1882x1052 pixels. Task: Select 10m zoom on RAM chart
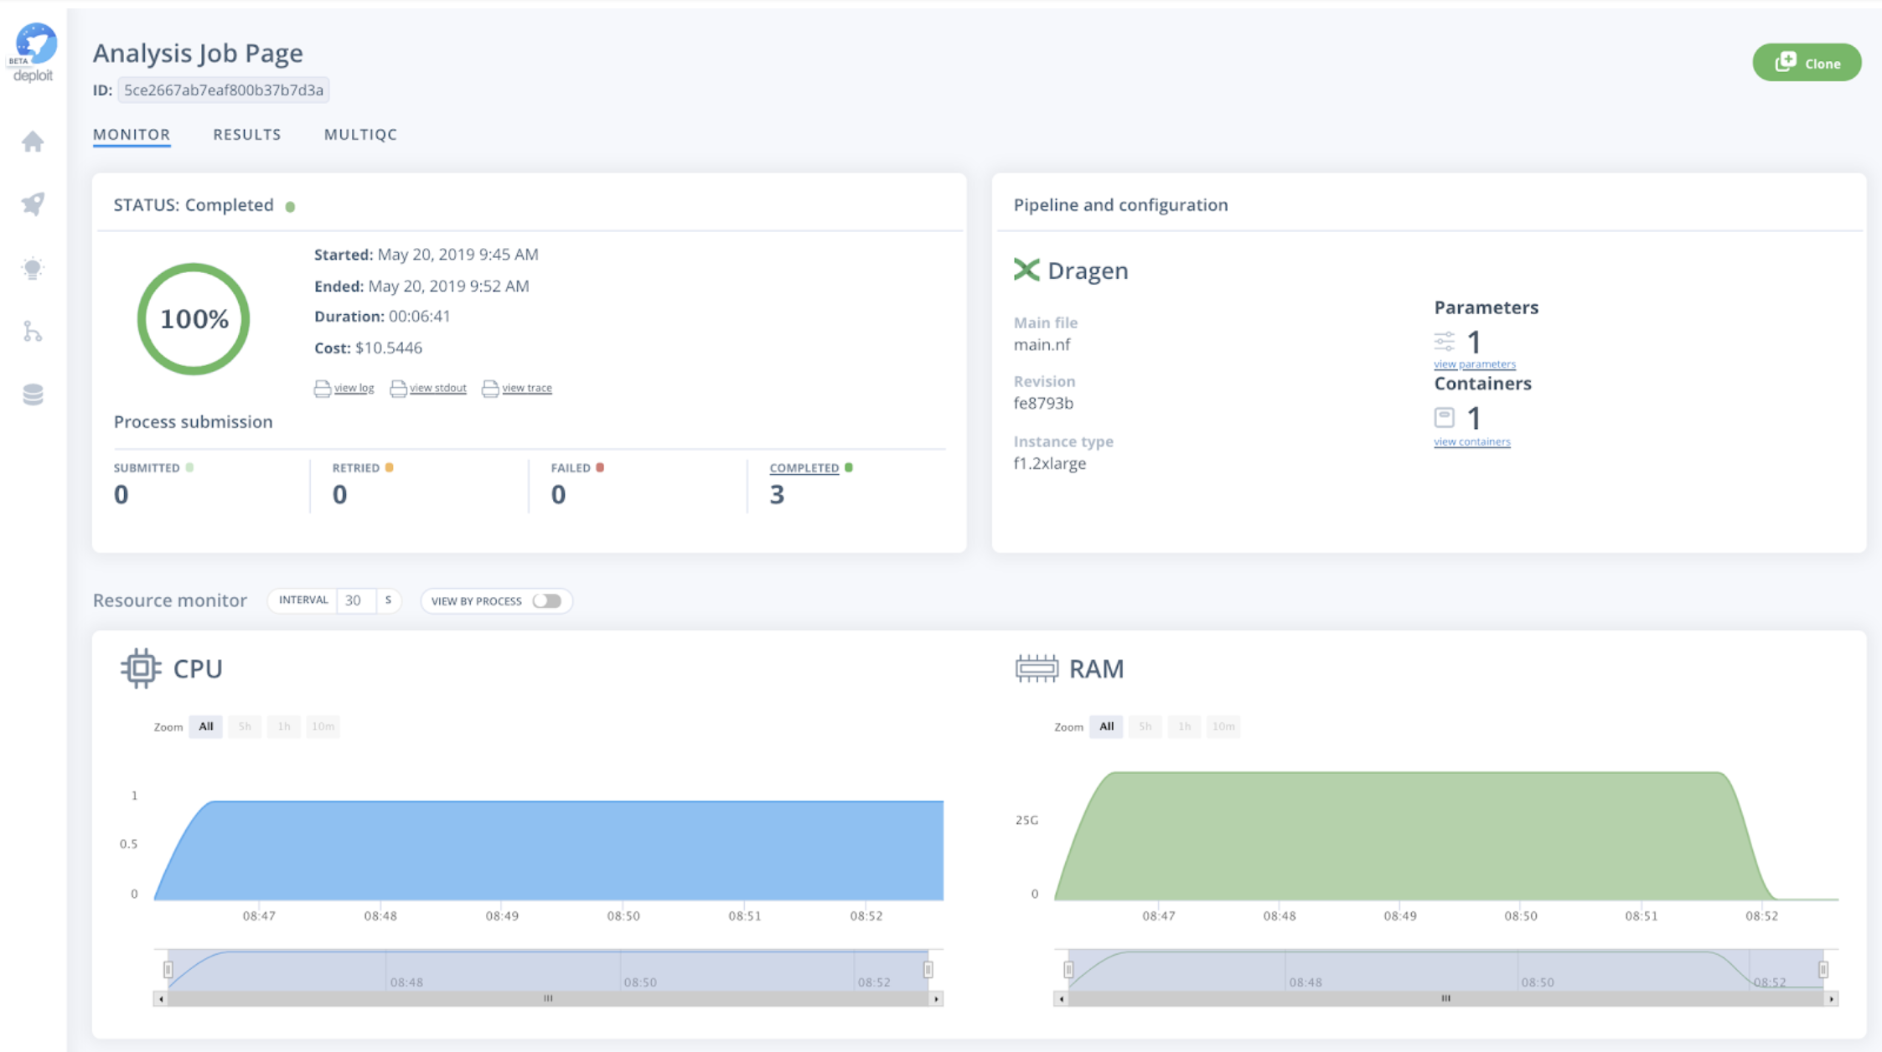(x=1223, y=726)
